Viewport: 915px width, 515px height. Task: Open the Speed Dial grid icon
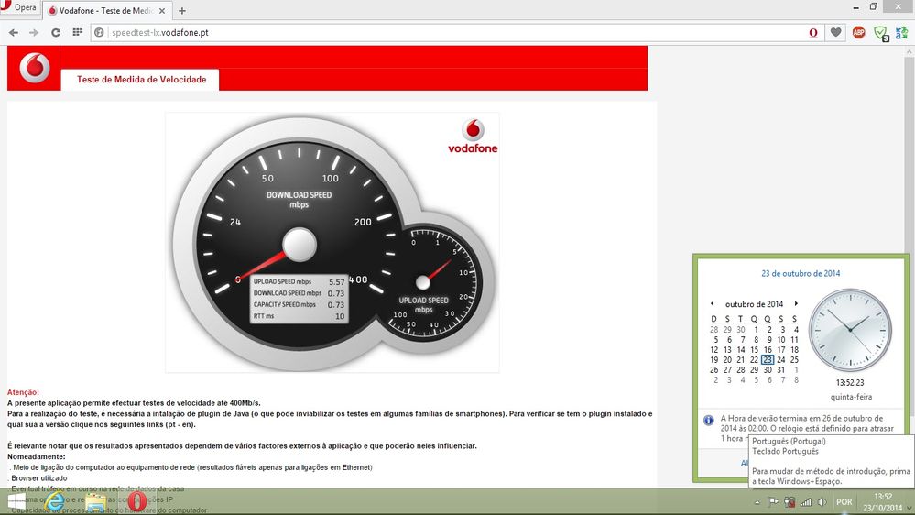click(x=78, y=32)
